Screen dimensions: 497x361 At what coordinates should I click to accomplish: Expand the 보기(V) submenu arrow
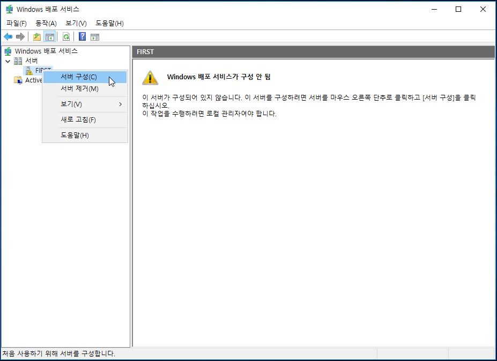(121, 104)
